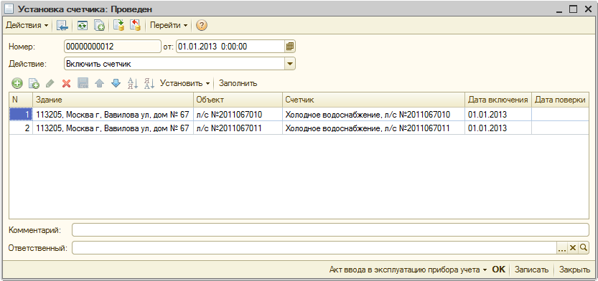Image resolution: width=598 pixels, height=281 pixels.
Task: Clear the Ответственный field with X
Action: click(x=572, y=248)
